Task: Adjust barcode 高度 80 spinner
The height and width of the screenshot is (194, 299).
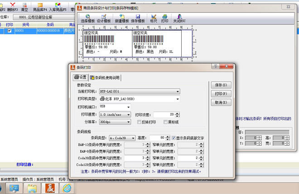Action: pos(168,138)
